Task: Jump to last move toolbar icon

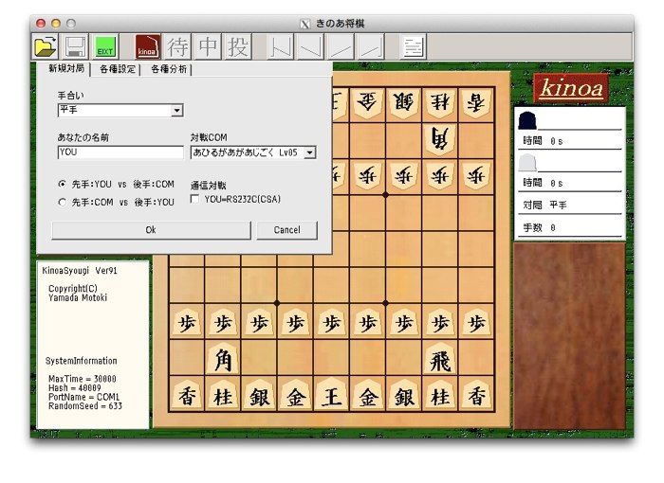Action: click(371, 46)
